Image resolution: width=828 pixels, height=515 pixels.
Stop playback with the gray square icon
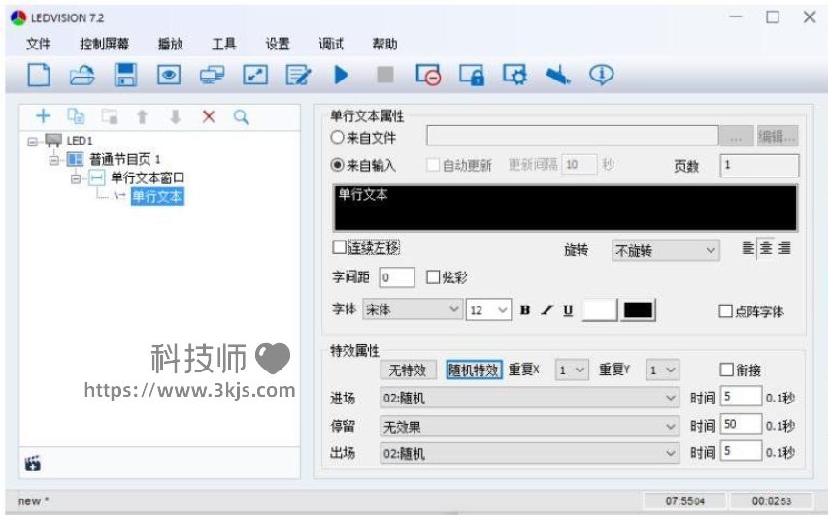385,75
